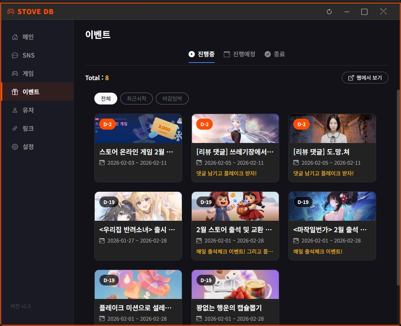Open 링크 from the sidebar
The width and height of the screenshot is (401, 326).
pyautogui.click(x=28, y=128)
